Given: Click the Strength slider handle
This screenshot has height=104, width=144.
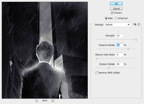Looking at the screenshot, I should click(x=136, y=40).
